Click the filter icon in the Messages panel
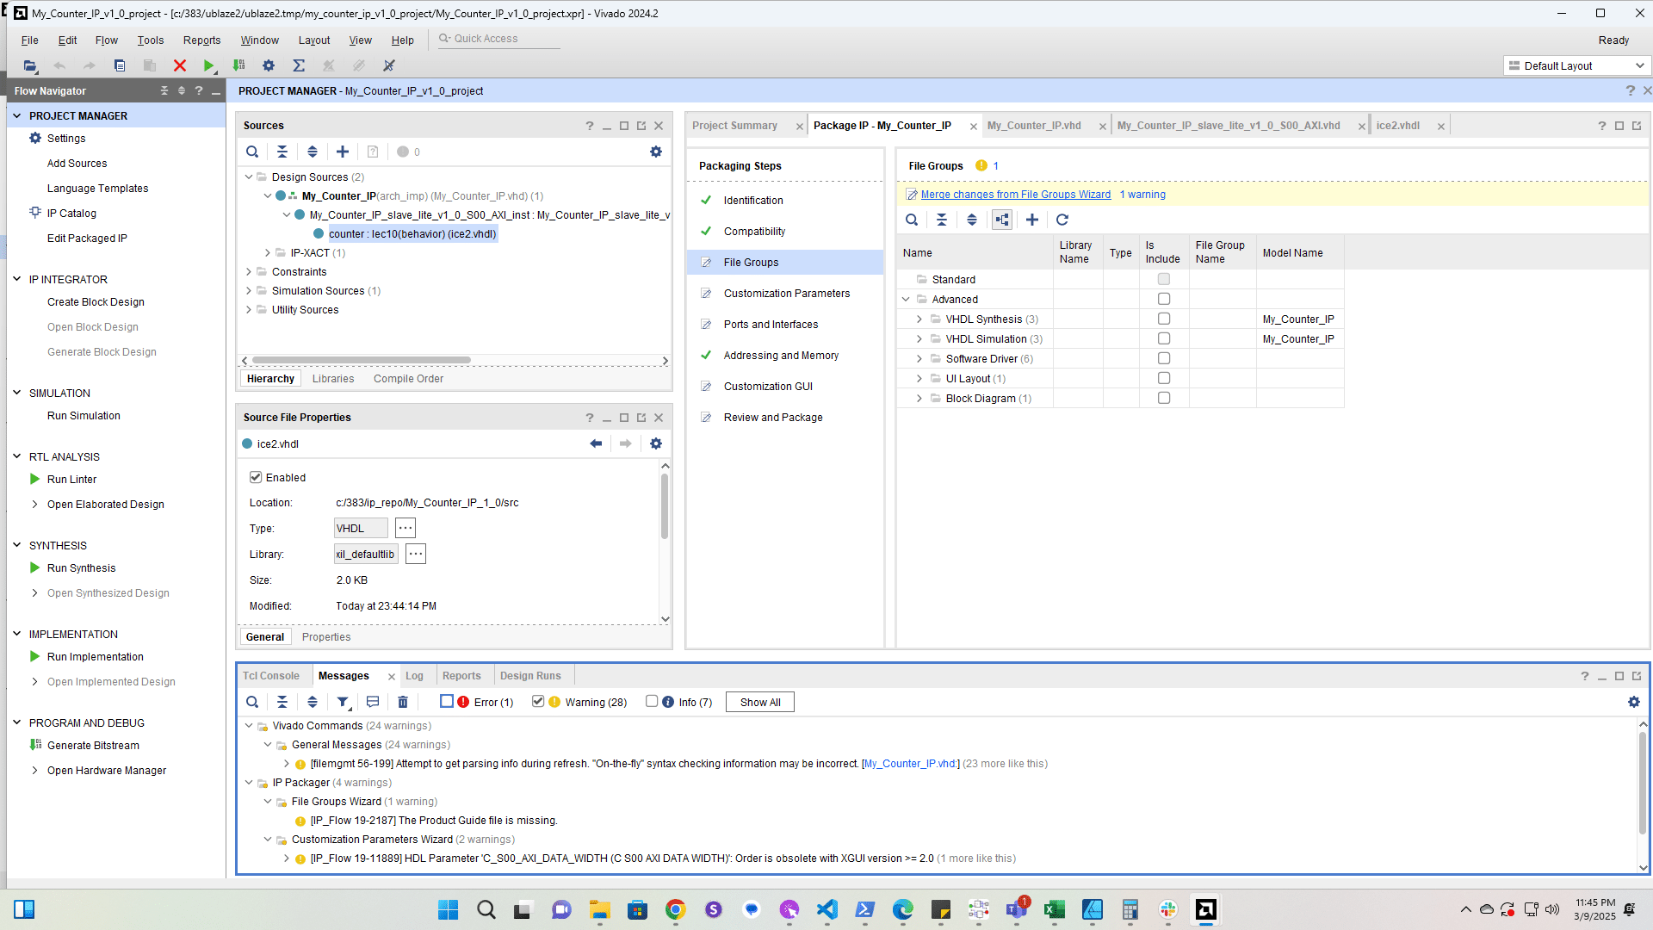The height and width of the screenshot is (930, 1653). click(x=343, y=702)
